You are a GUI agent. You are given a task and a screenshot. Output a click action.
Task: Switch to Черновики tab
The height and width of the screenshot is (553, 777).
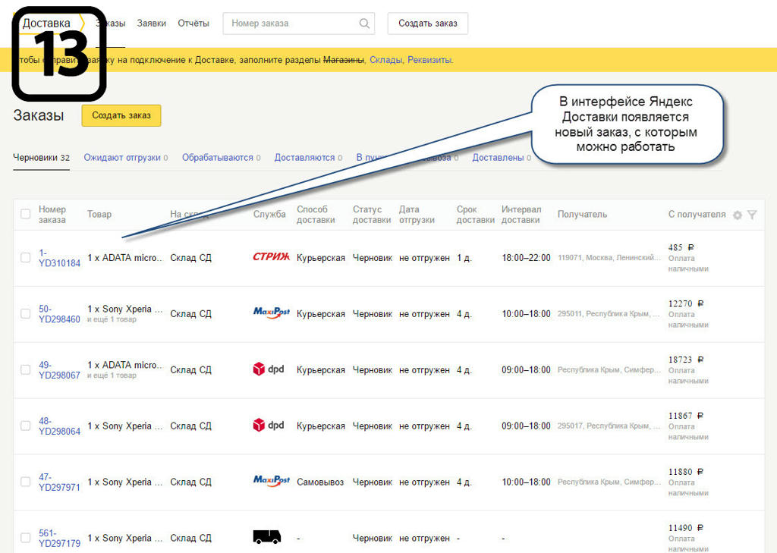[41, 158]
